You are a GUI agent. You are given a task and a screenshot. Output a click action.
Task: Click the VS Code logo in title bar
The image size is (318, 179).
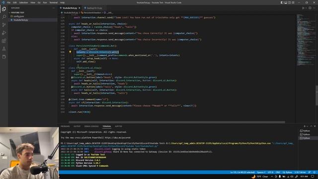click(3, 2)
